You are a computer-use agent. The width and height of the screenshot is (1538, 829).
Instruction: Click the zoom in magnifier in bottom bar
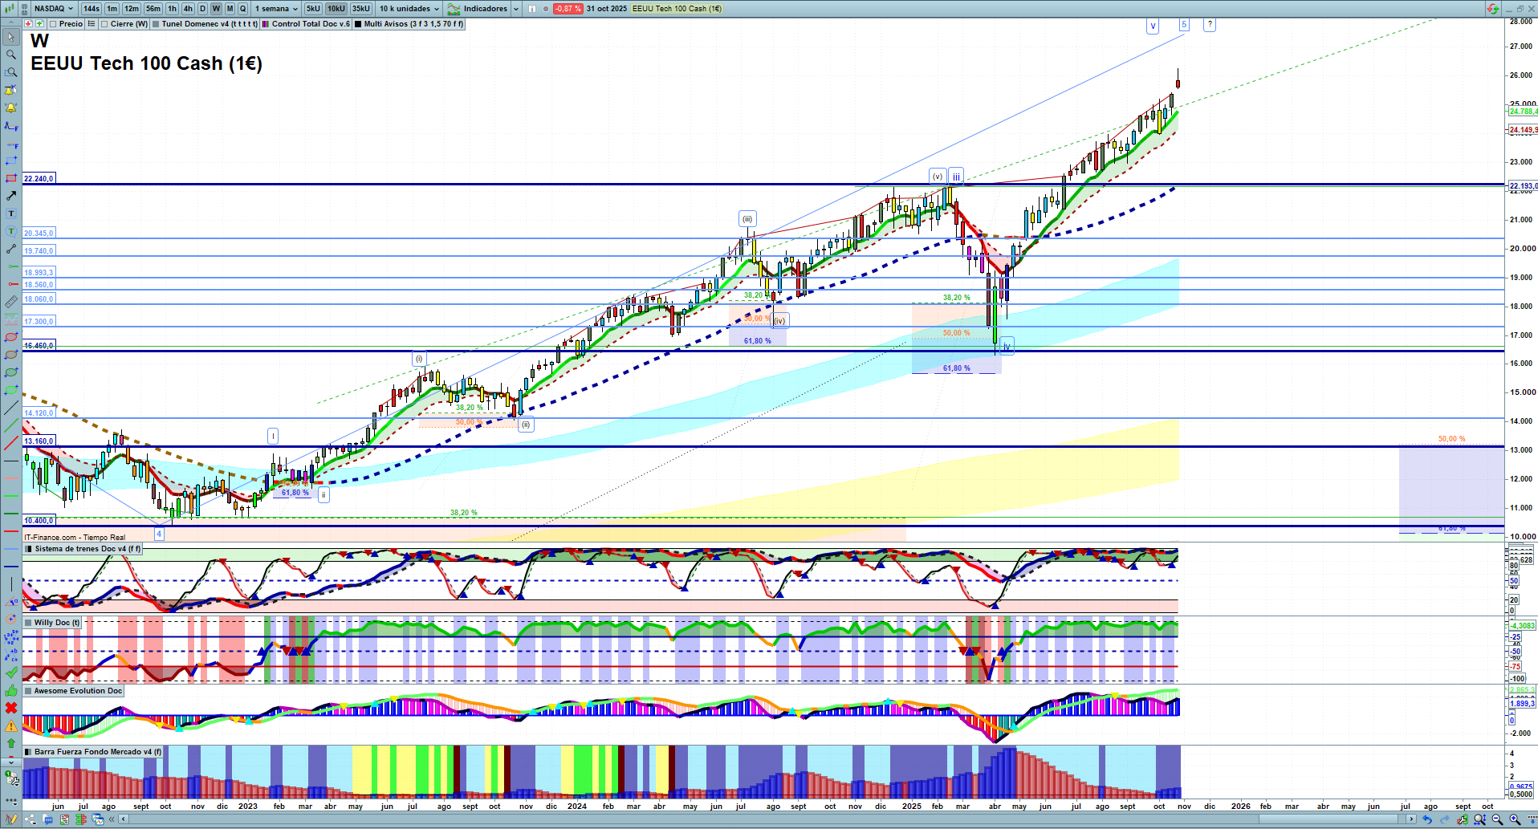click(1515, 819)
